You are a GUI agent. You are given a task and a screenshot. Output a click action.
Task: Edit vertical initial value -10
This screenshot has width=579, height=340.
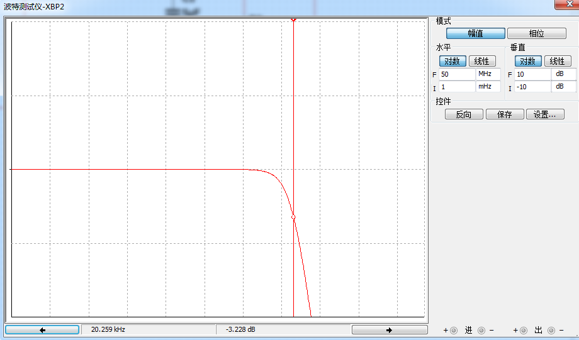click(x=532, y=87)
